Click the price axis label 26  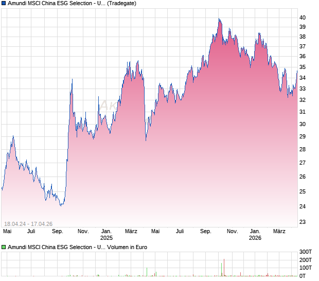[303, 177]
